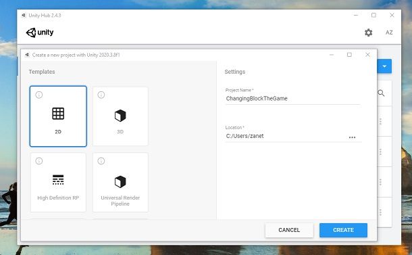Close the Create new project dialog

click(367, 55)
